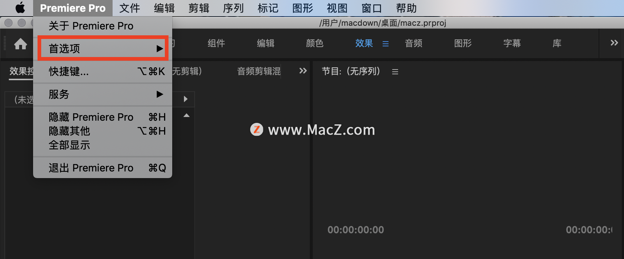Image resolution: width=624 pixels, height=259 pixels.
Task: Choose 快捷键... menu item
Action: pos(103,71)
